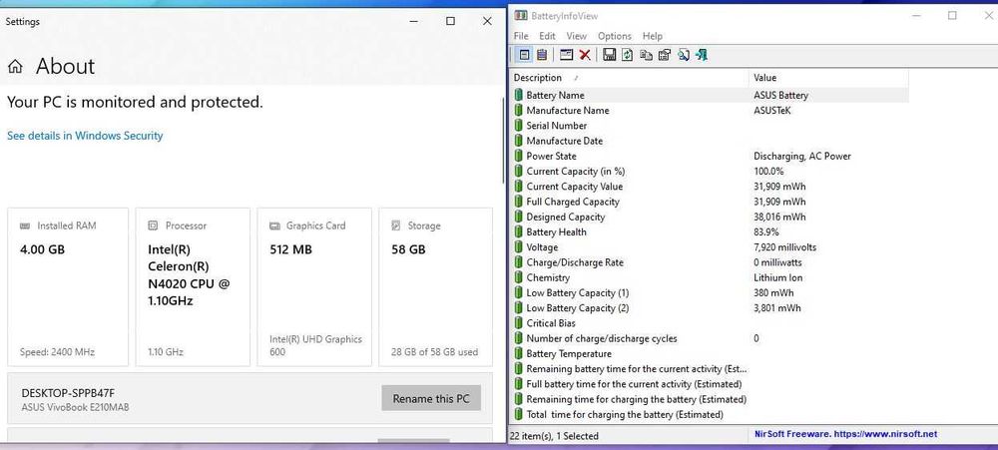Click the Graphics Card icon
Image resolution: width=998 pixels, height=450 pixels.
point(274,225)
